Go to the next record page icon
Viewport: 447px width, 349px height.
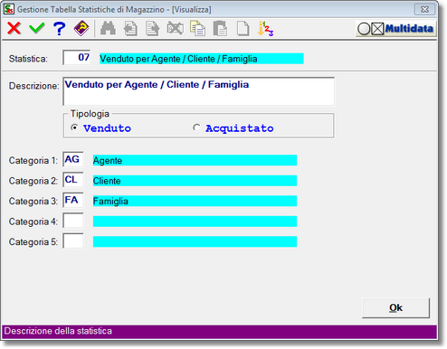click(x=153, y=29)
